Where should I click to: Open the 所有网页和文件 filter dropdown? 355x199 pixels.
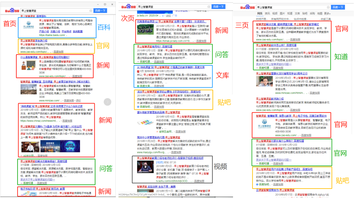pos(280,19)
